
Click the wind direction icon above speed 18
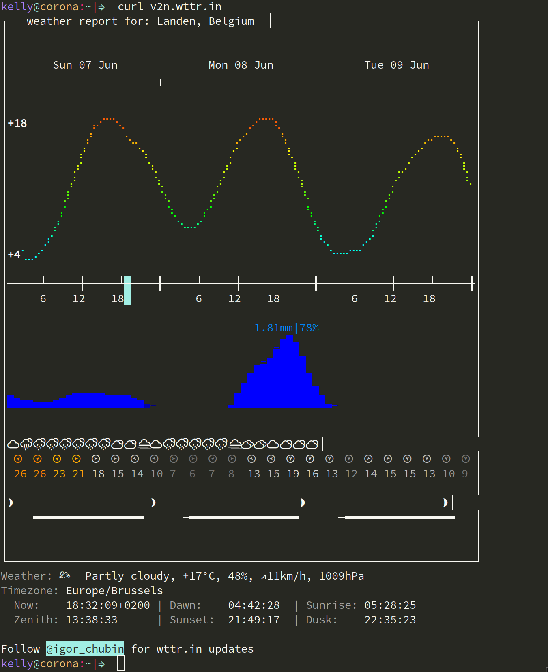point(96,459)
